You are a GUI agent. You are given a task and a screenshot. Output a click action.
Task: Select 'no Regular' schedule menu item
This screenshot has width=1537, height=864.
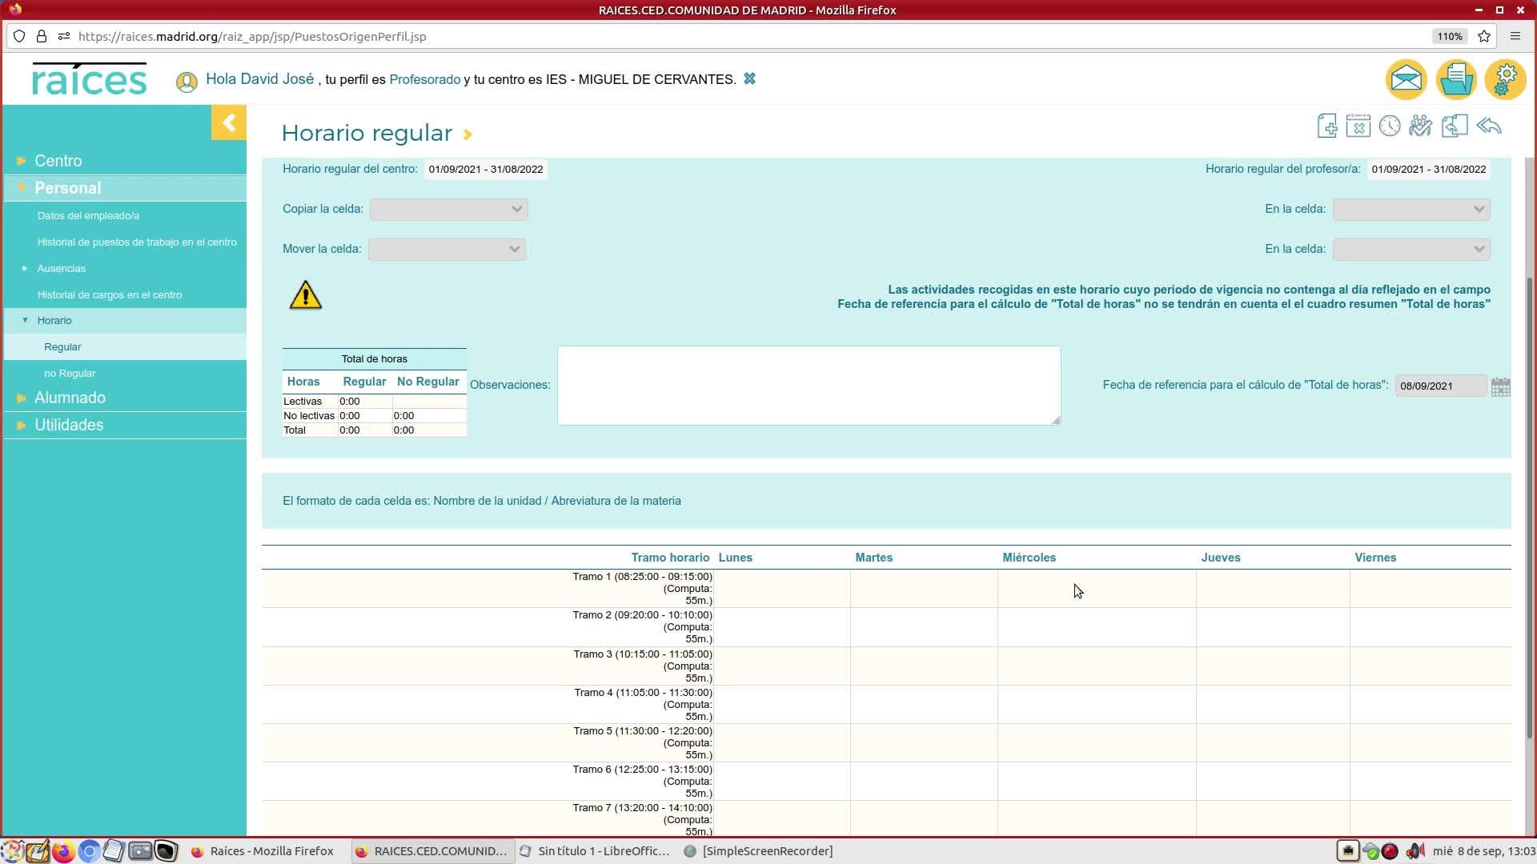pos(70,374)
